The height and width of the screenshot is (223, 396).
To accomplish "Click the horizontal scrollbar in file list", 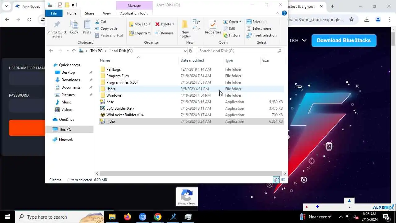I will (x=191, y=174).
